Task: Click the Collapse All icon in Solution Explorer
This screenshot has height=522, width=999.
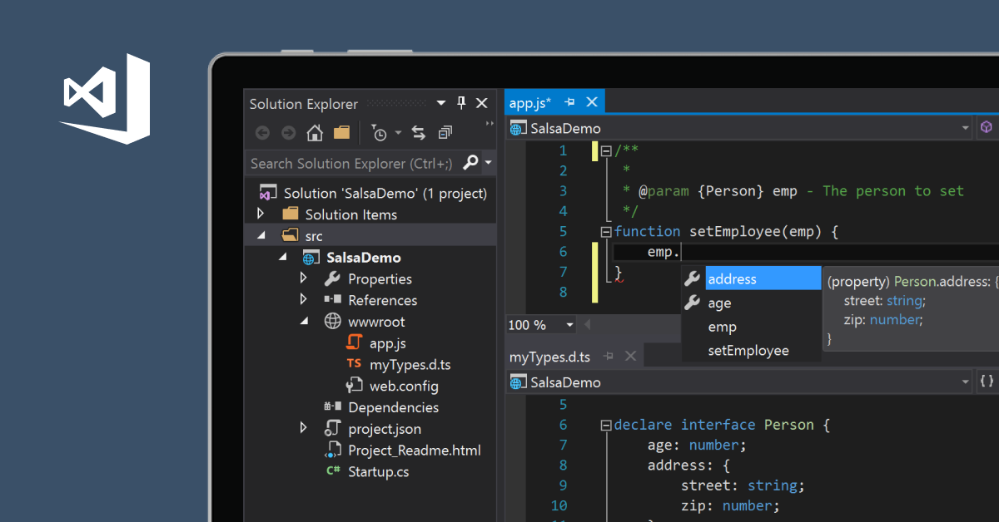Action: 445,132
